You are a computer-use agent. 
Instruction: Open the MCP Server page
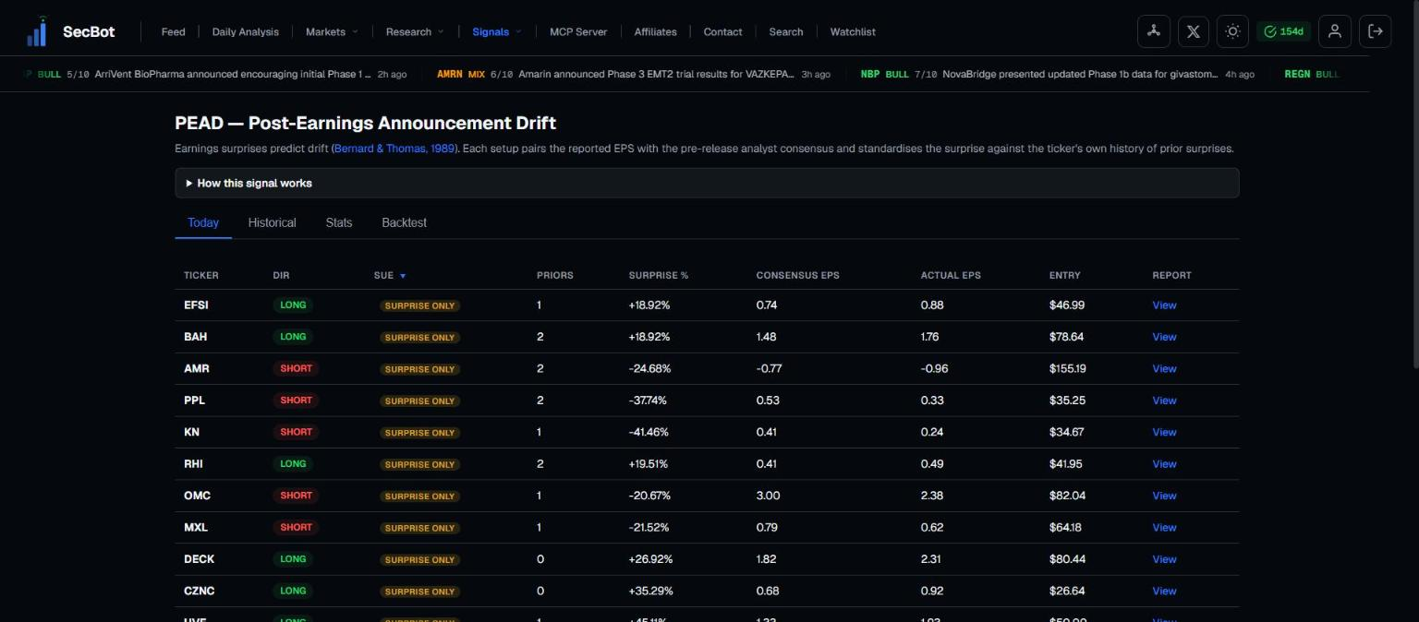578,31
